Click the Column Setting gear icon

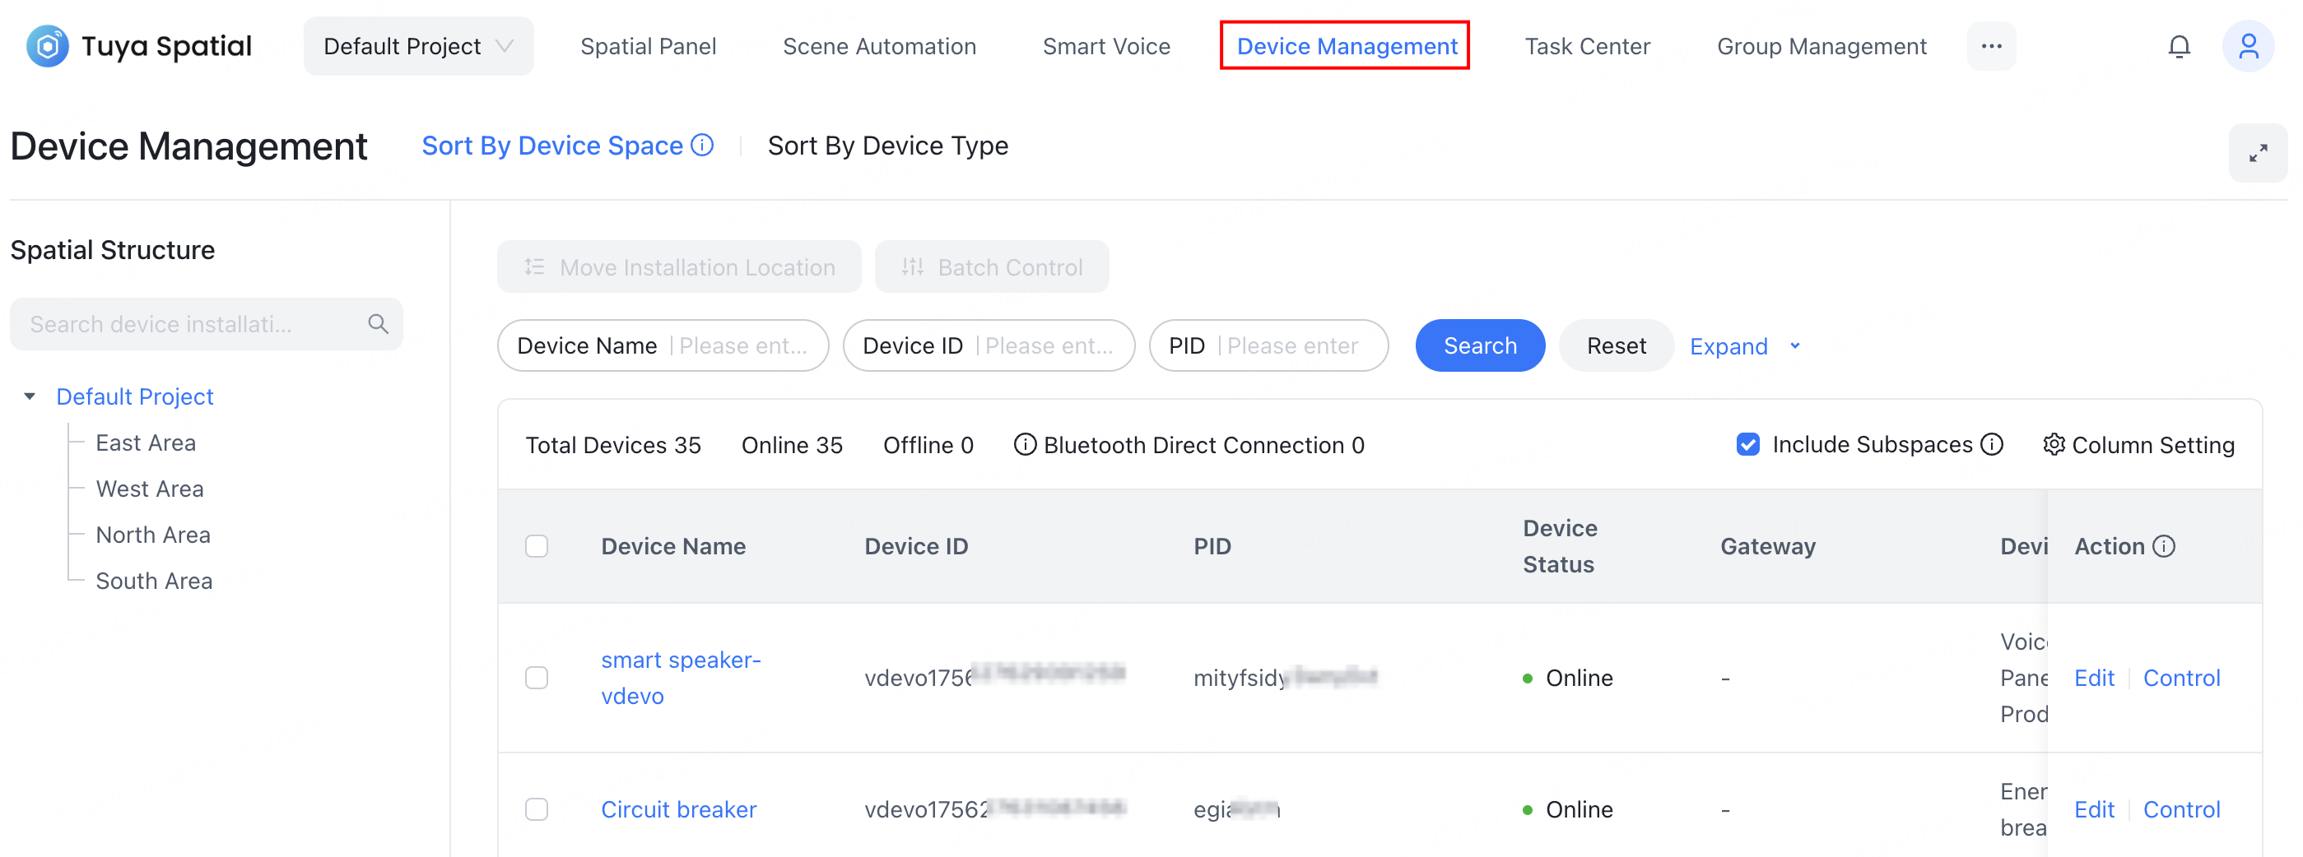(2054, 444)
